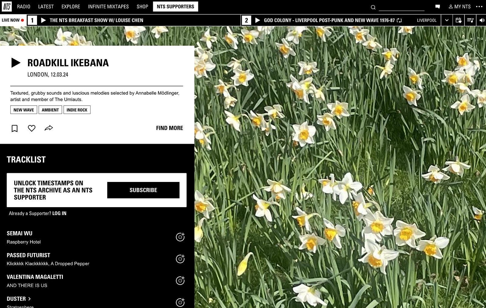The height and width of the screenshot is (308, 486).
Task: Click the Tracklist heading
Action: coord(26,159)
